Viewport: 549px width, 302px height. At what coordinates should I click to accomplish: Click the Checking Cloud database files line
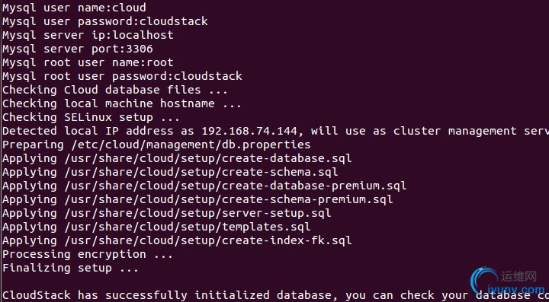click(115, 90)
